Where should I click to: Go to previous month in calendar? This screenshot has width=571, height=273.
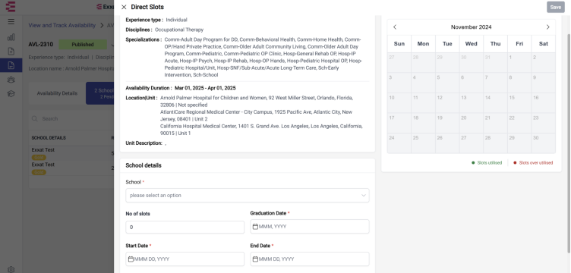(x=395, y=27)
